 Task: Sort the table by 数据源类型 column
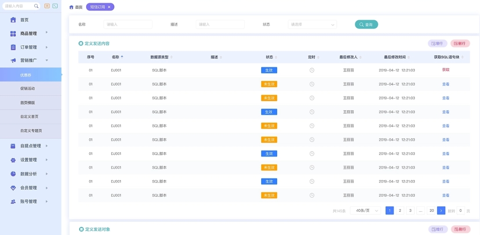coord(171,57)
